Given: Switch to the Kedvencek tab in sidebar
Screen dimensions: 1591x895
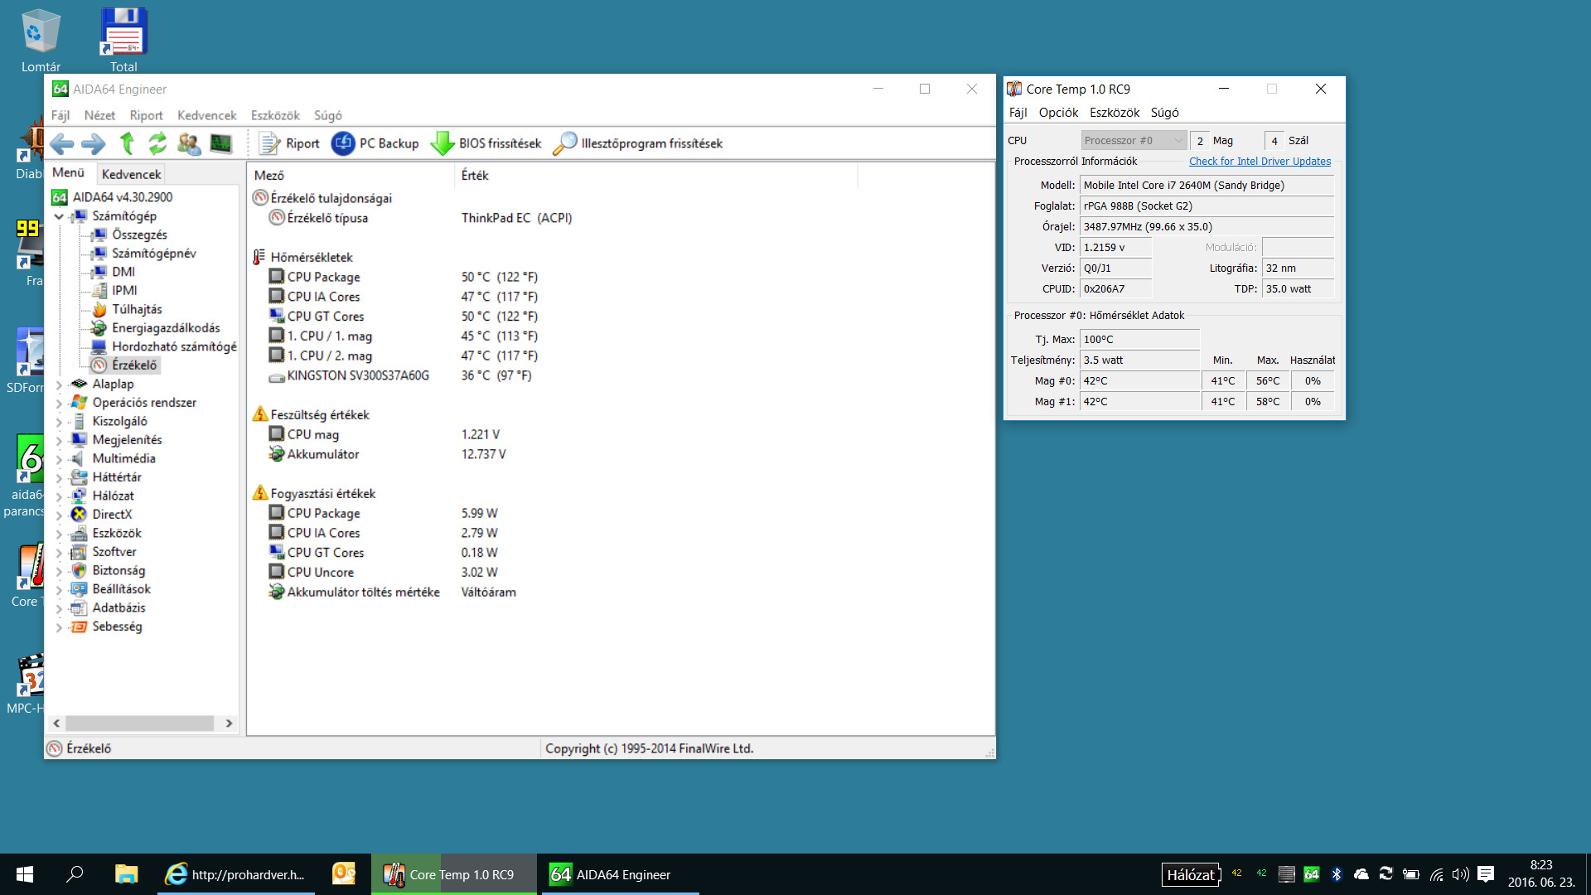Looking at the screenshot, I should click(131, 174).
